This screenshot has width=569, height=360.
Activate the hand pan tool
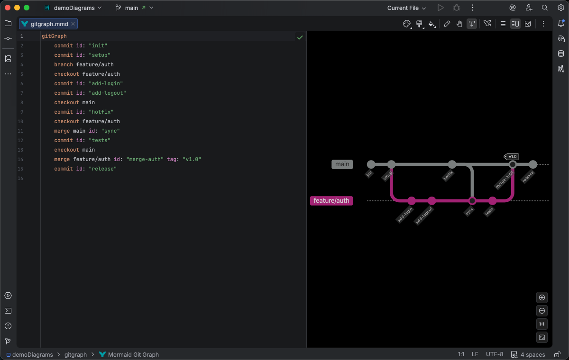pos(459,24)
